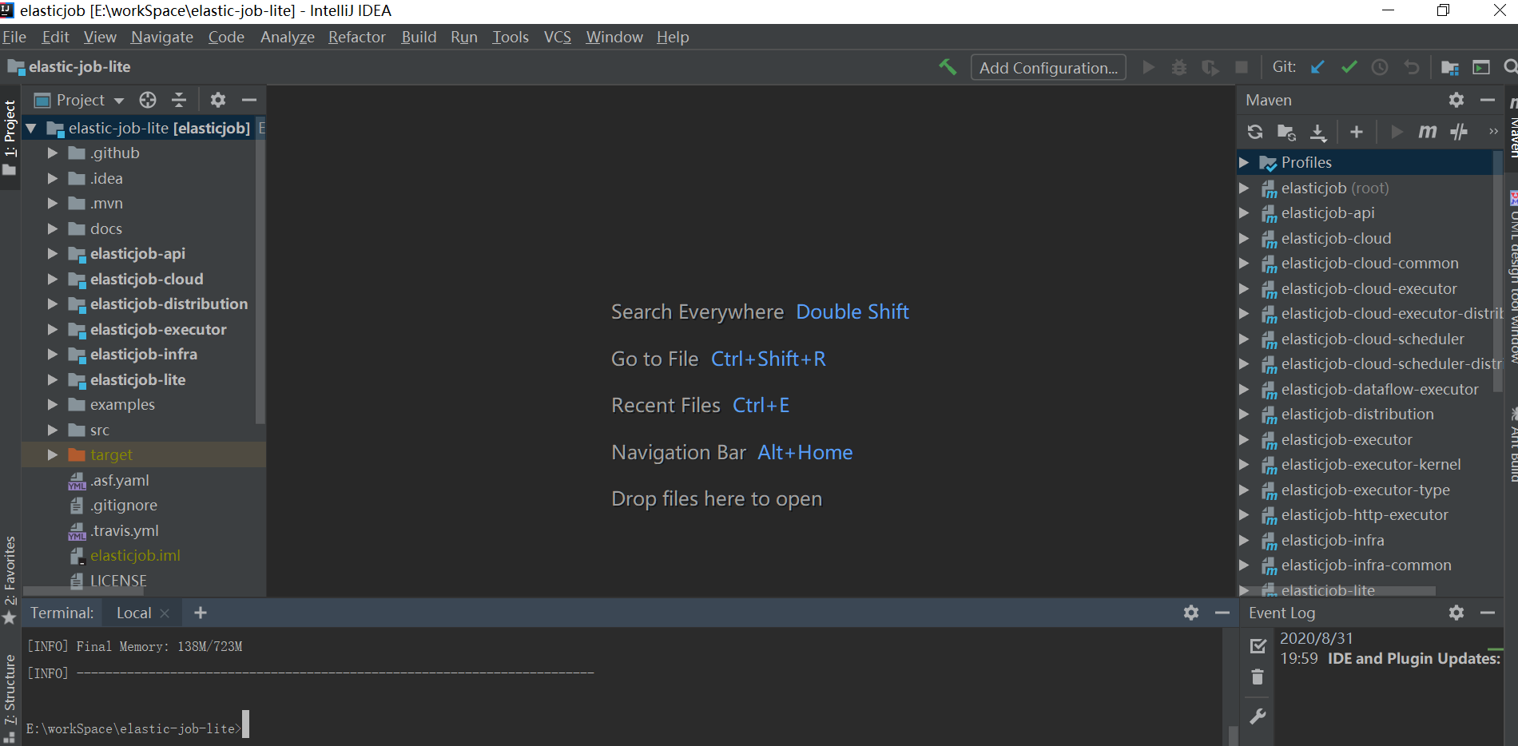Open the Project view dropdown

coord(80,100)
